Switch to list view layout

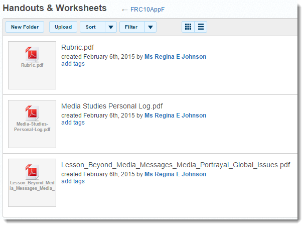pos(201,27)
